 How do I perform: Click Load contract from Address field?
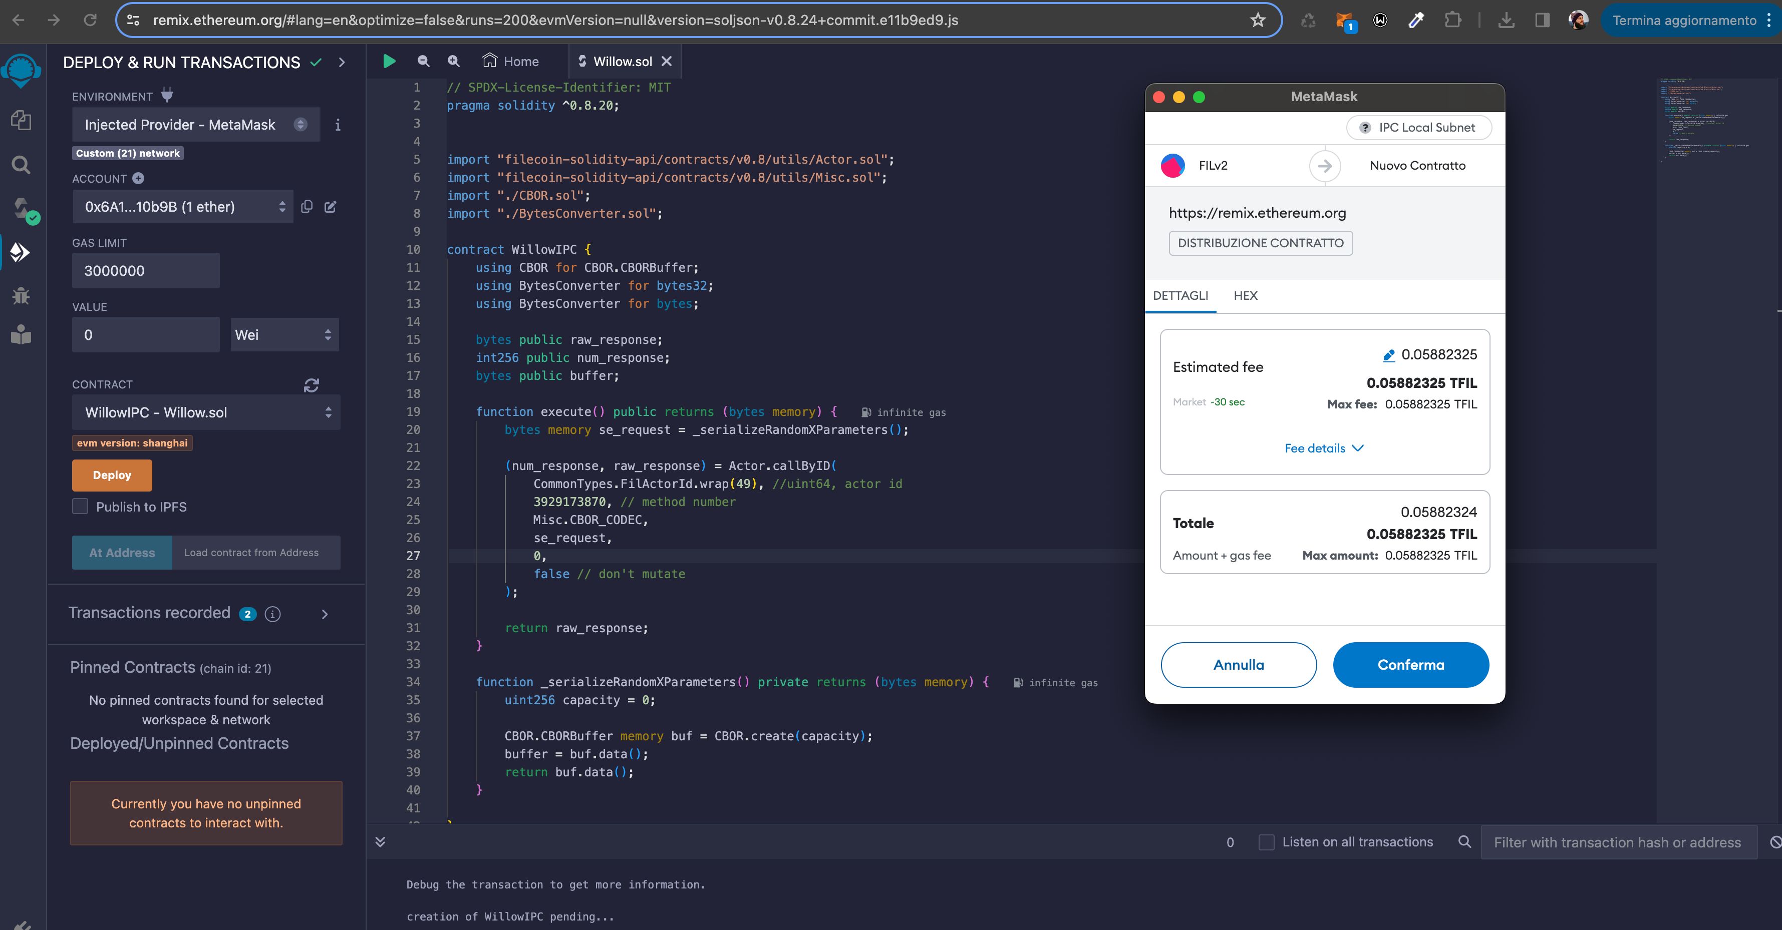point(256,553)
